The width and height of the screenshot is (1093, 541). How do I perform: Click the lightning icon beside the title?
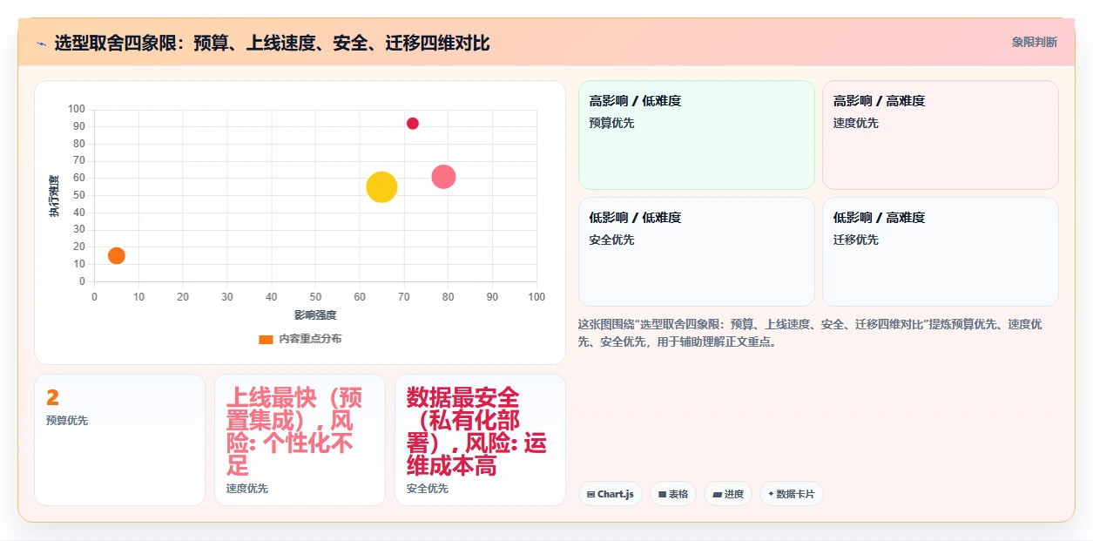(x=42, y=43)
